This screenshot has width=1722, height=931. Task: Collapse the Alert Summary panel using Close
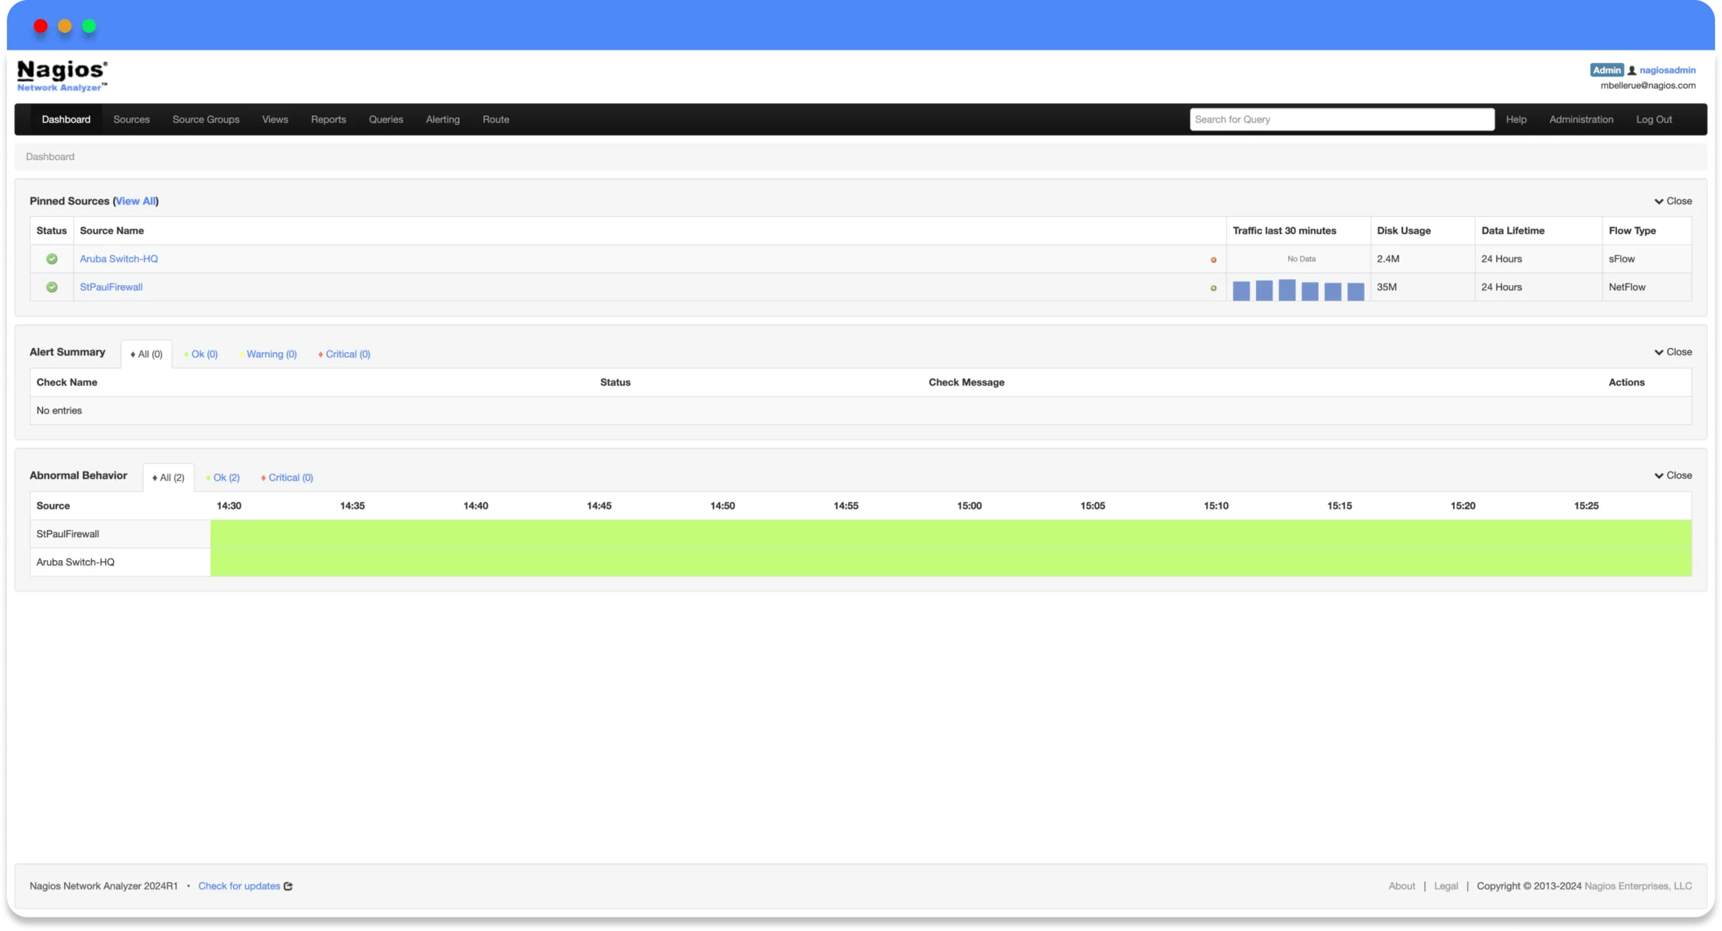point(1673,351)
